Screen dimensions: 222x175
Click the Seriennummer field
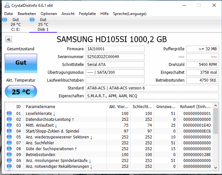(115, 57)
